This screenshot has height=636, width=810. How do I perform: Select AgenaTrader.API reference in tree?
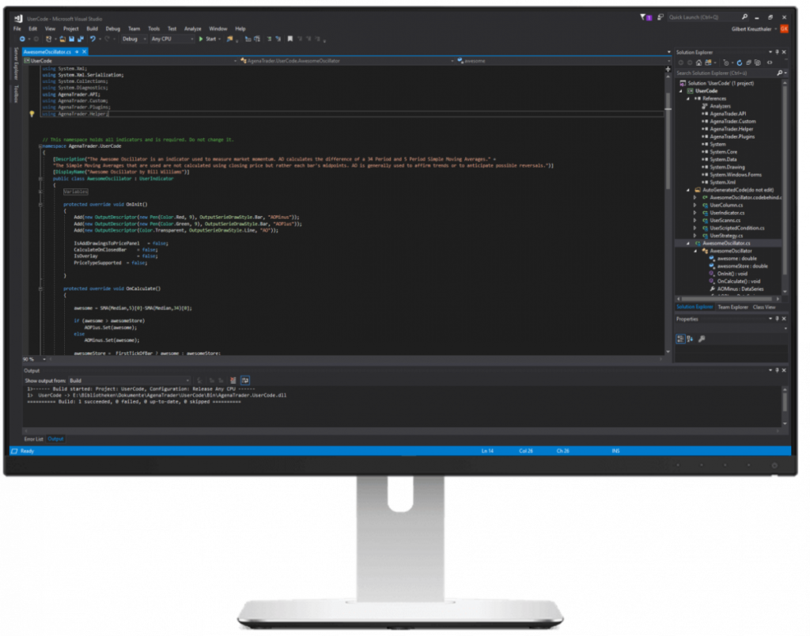728,114
